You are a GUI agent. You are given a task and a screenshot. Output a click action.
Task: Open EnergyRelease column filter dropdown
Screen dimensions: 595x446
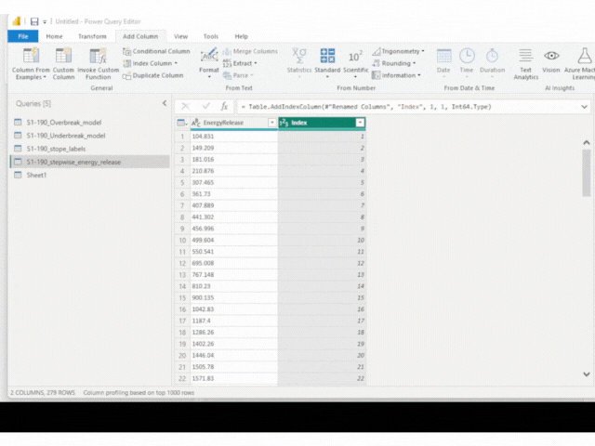tap(272, 123)
